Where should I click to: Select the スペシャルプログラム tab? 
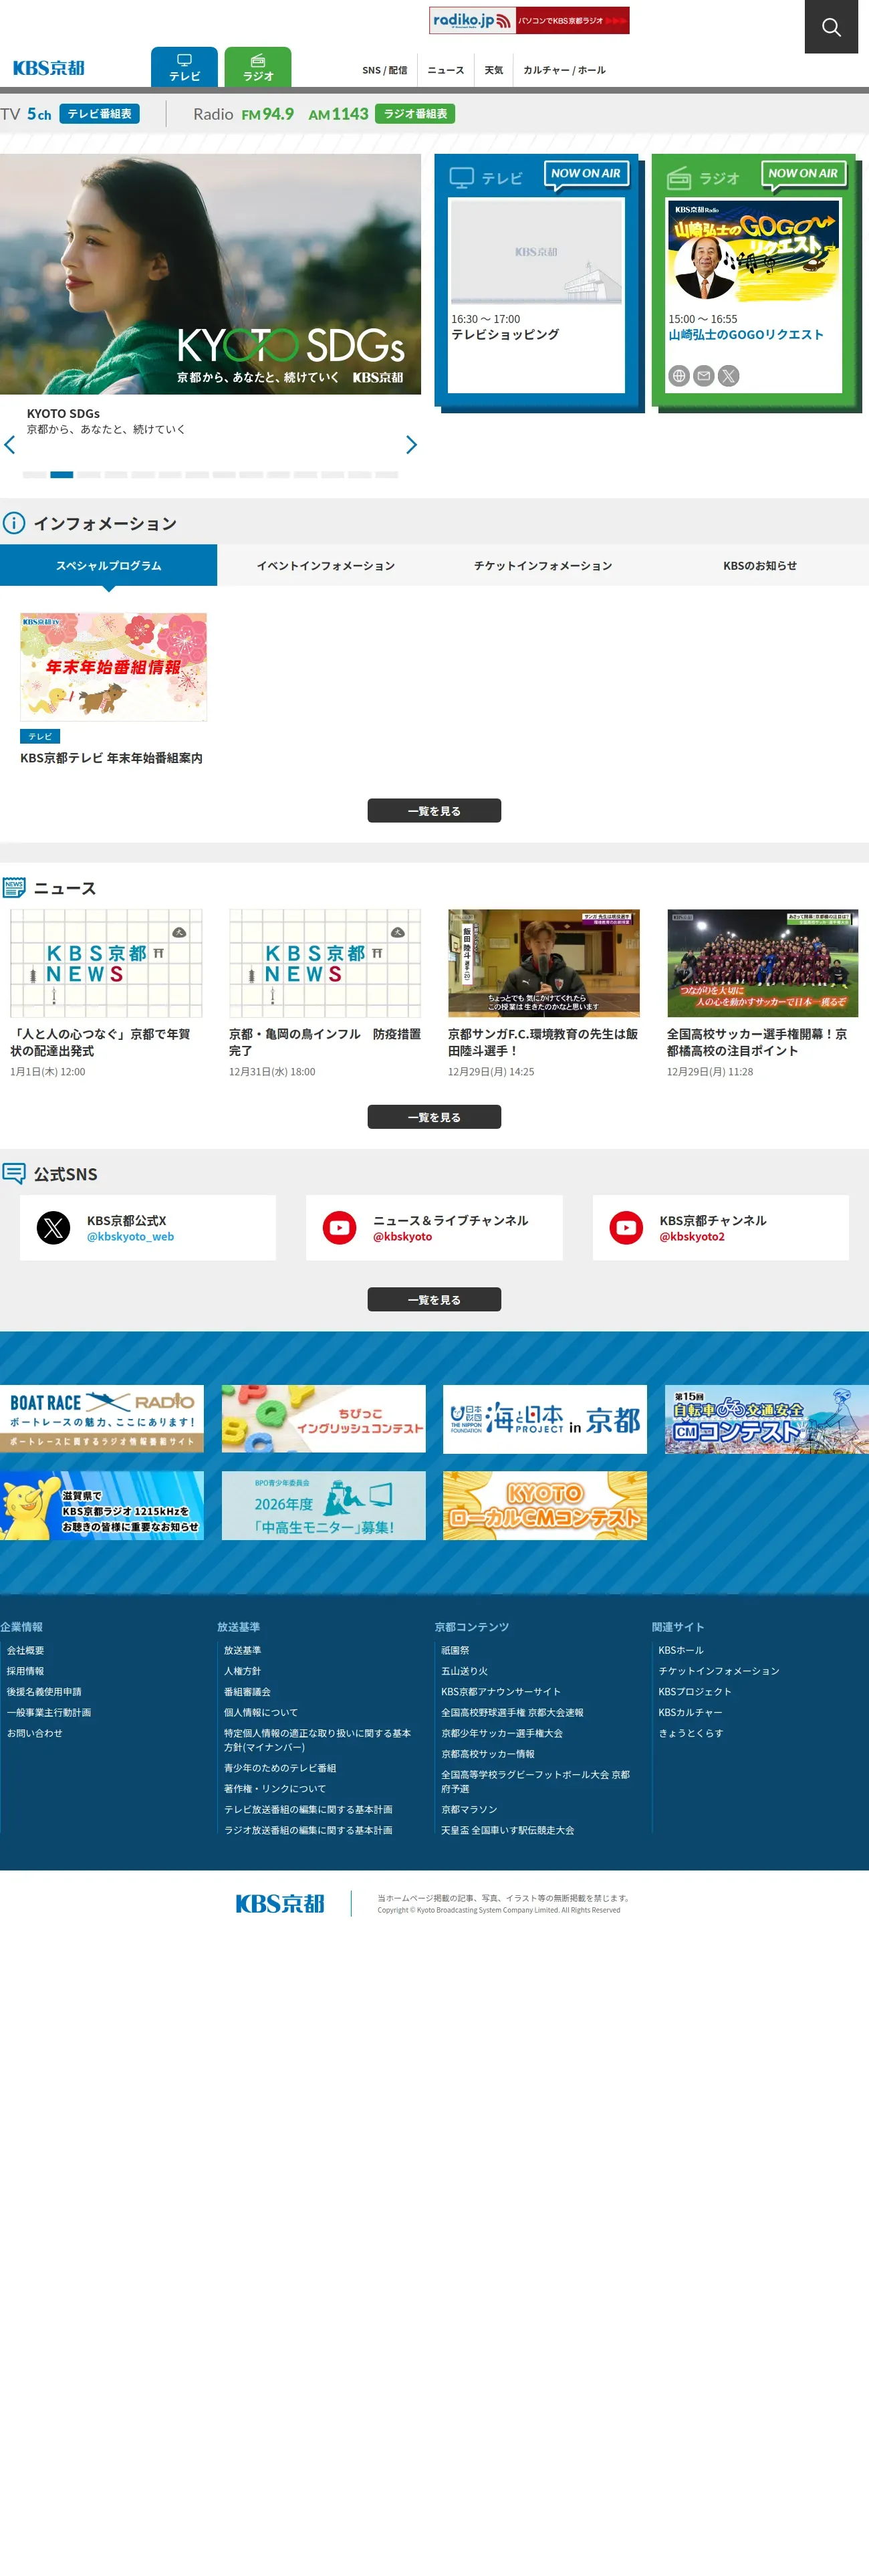pyautogui.click(x=108, y=565)
